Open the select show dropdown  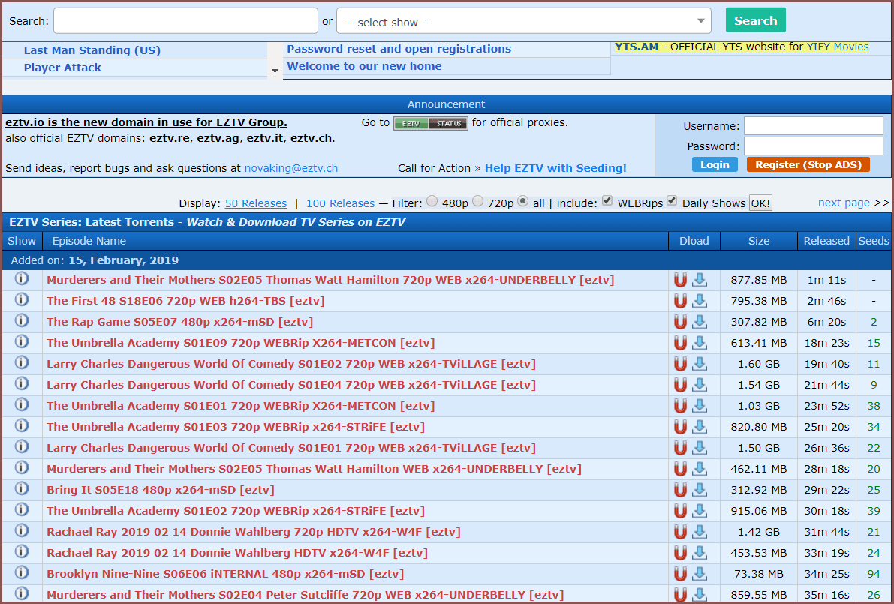tap(524, 22)
